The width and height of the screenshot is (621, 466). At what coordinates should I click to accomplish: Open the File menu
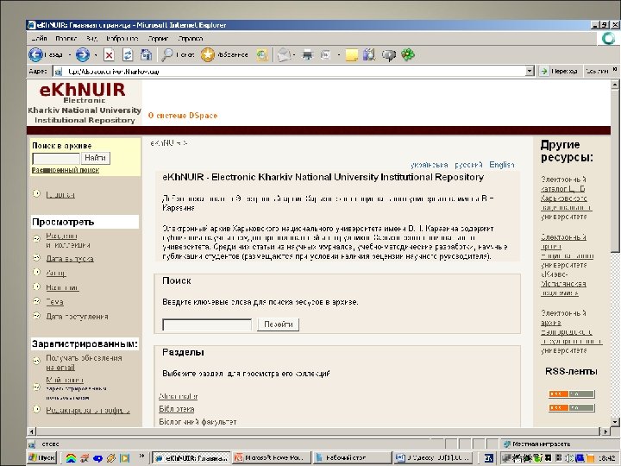point(39,39)
